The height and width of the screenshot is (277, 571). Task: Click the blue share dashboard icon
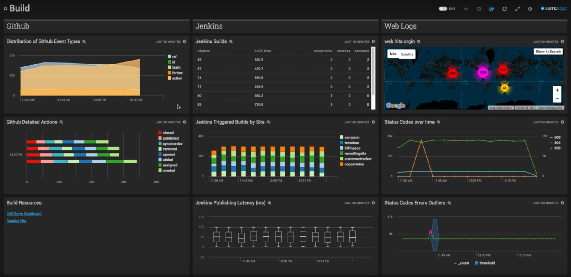(492, 9)
